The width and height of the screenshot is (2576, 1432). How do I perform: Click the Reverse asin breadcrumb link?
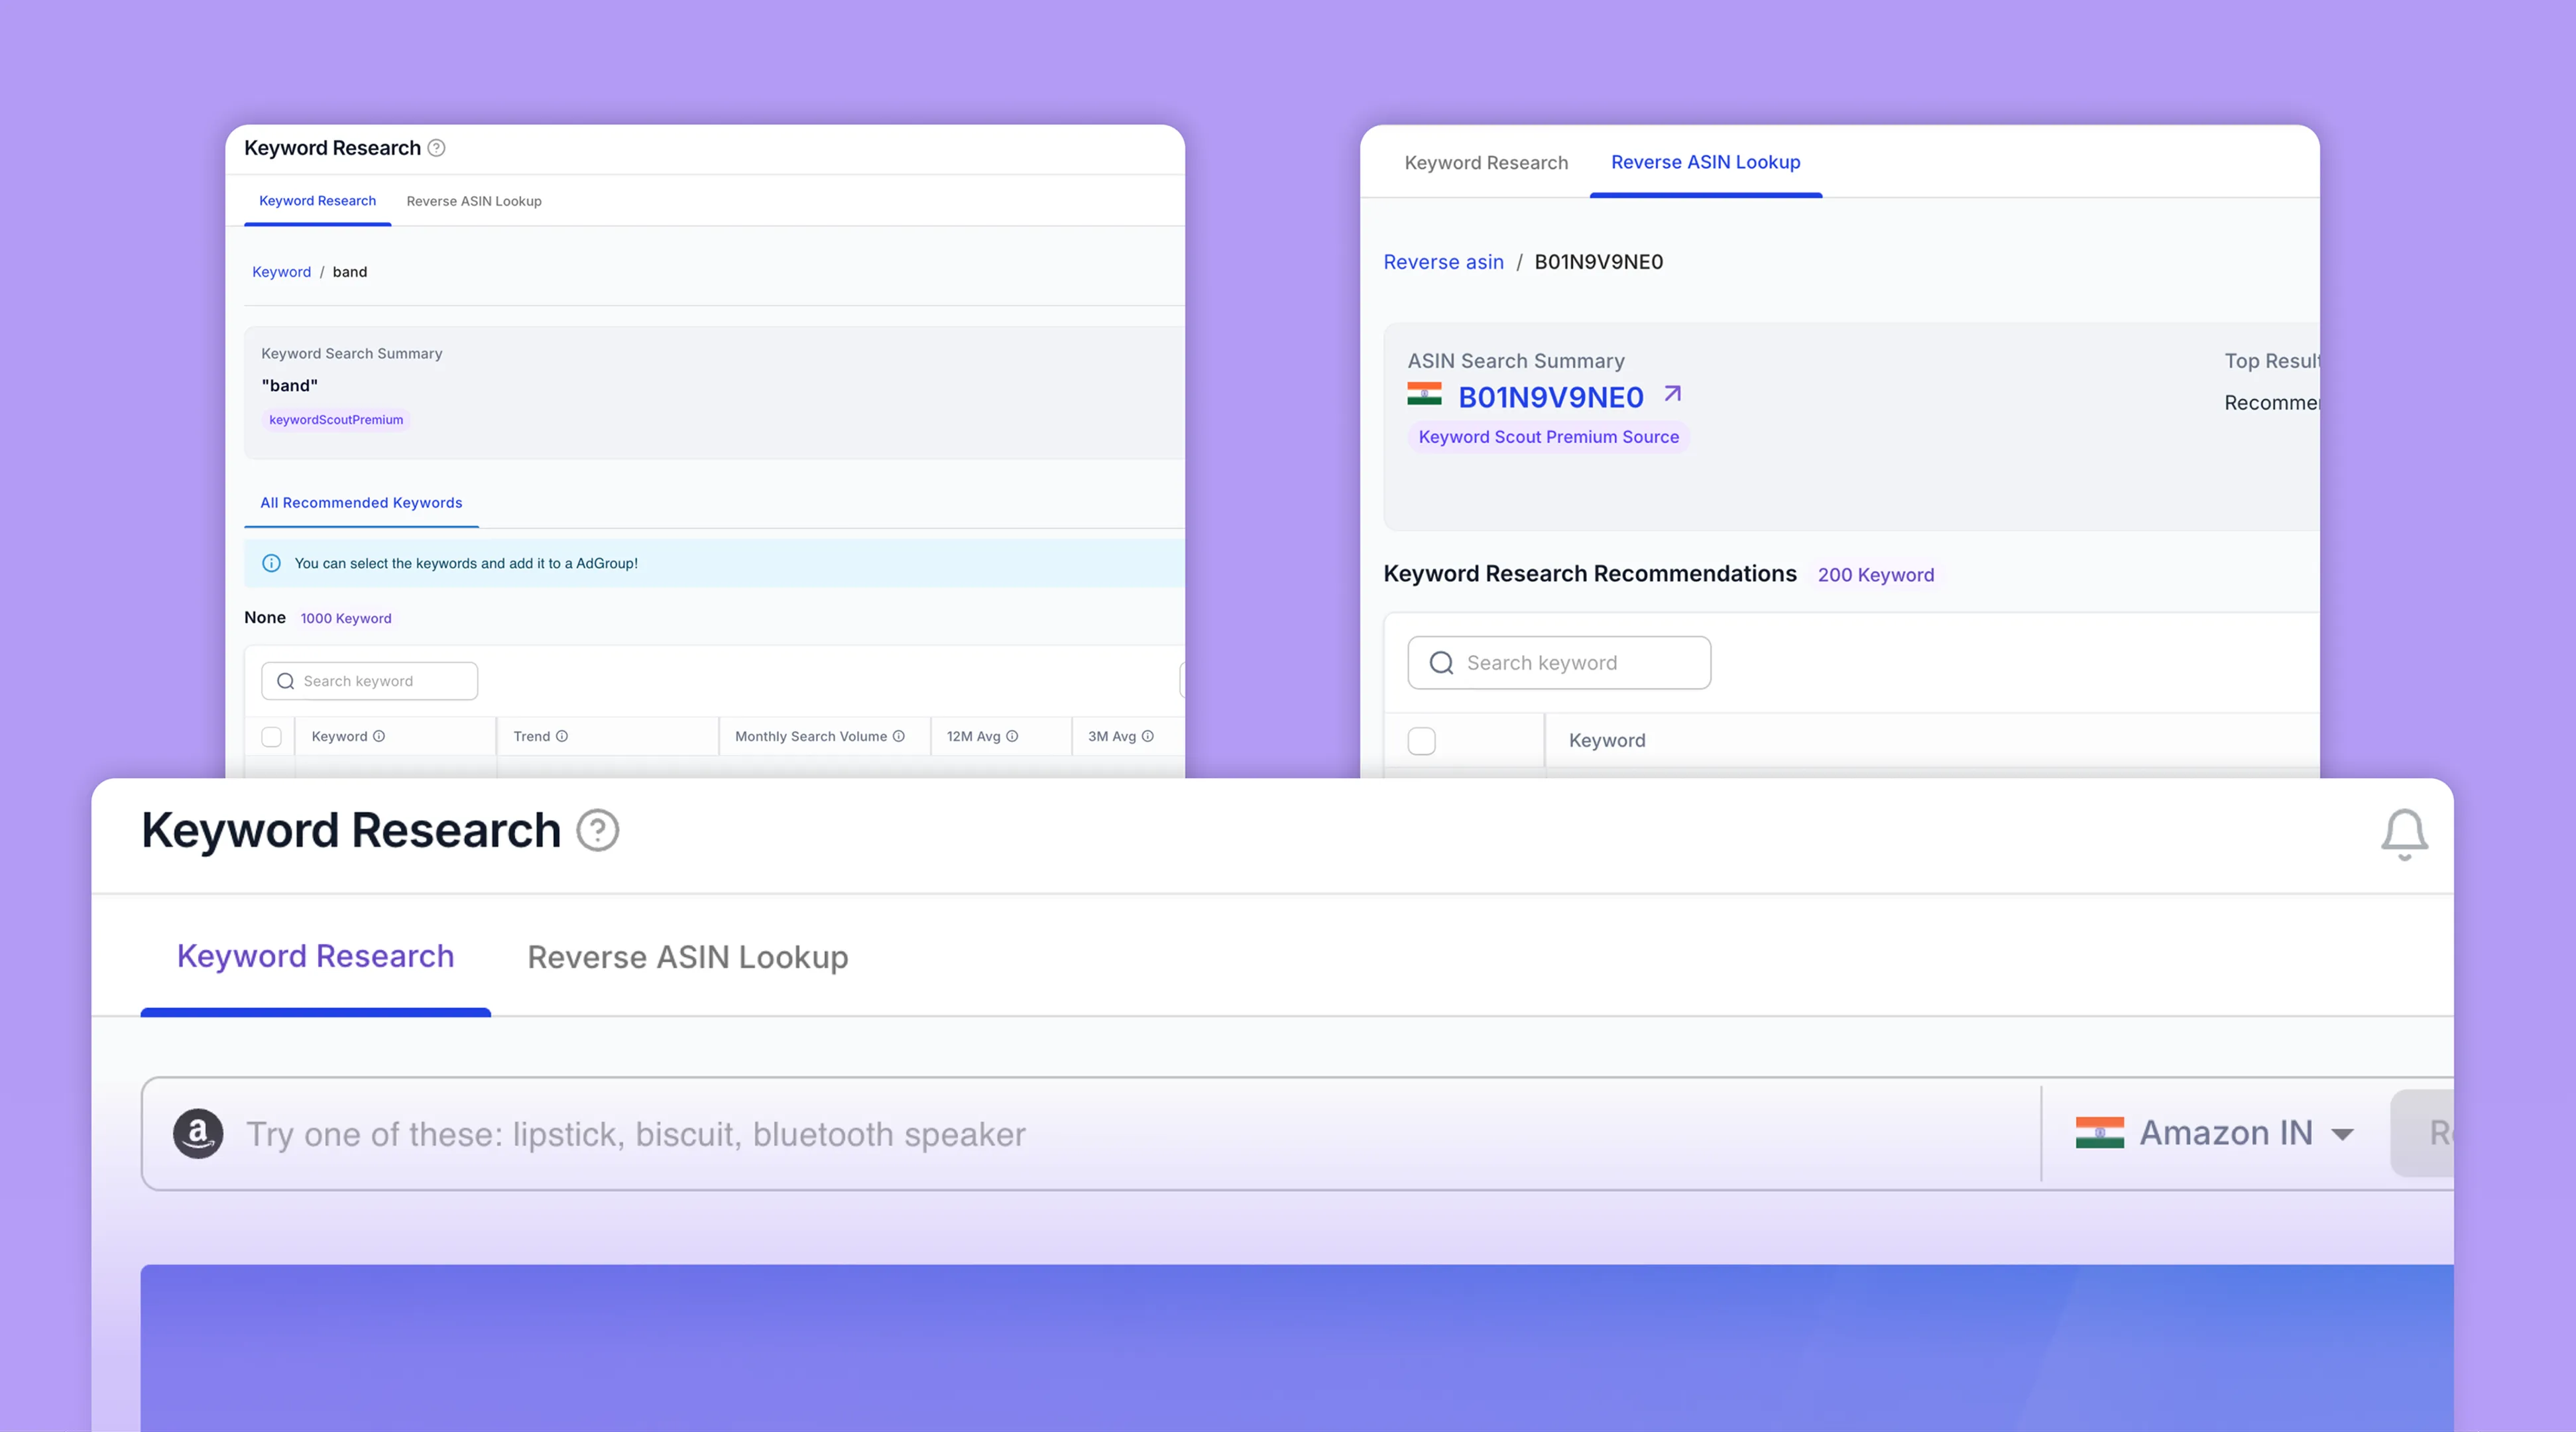(x=1443, y=262)
